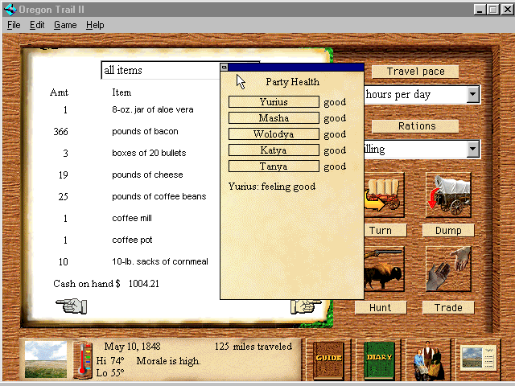Open the Help menu
The height and width of the screenshot is (386, 515).
95,25
